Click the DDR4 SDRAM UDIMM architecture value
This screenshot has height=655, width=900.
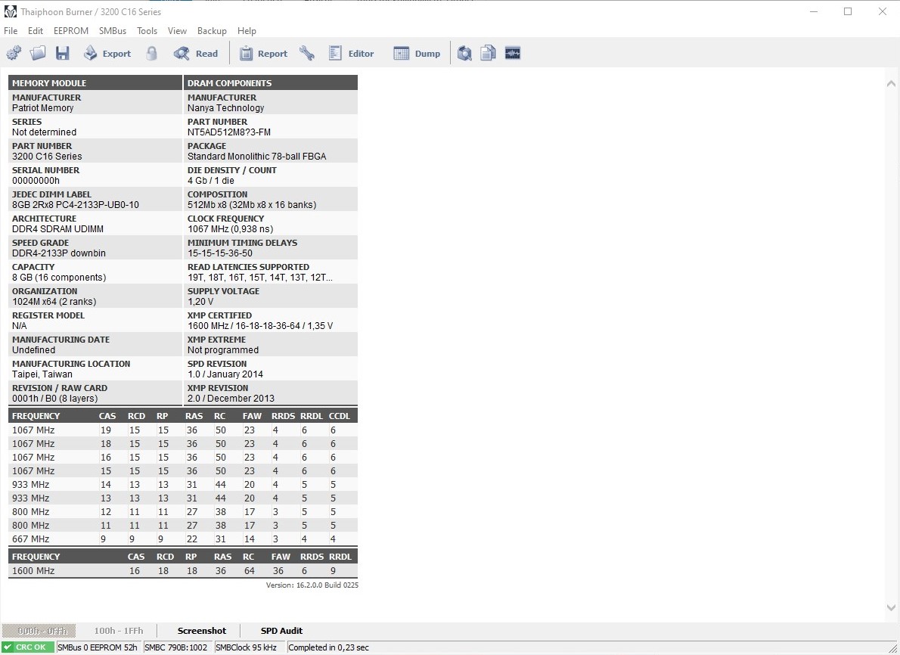[x=58, y=229]
